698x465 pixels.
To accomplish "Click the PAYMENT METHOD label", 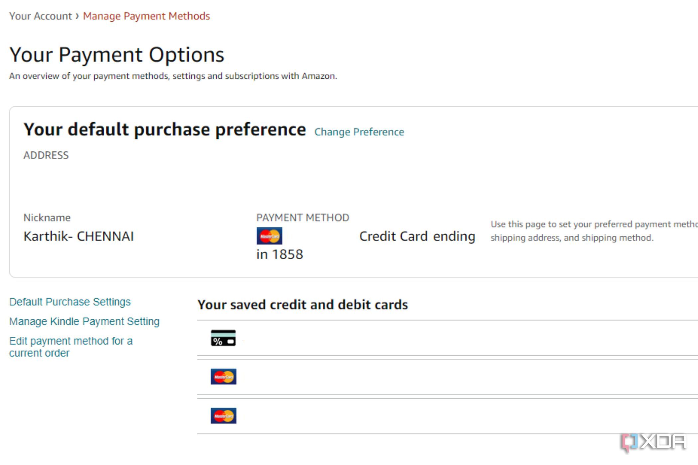I will [302, 218].
